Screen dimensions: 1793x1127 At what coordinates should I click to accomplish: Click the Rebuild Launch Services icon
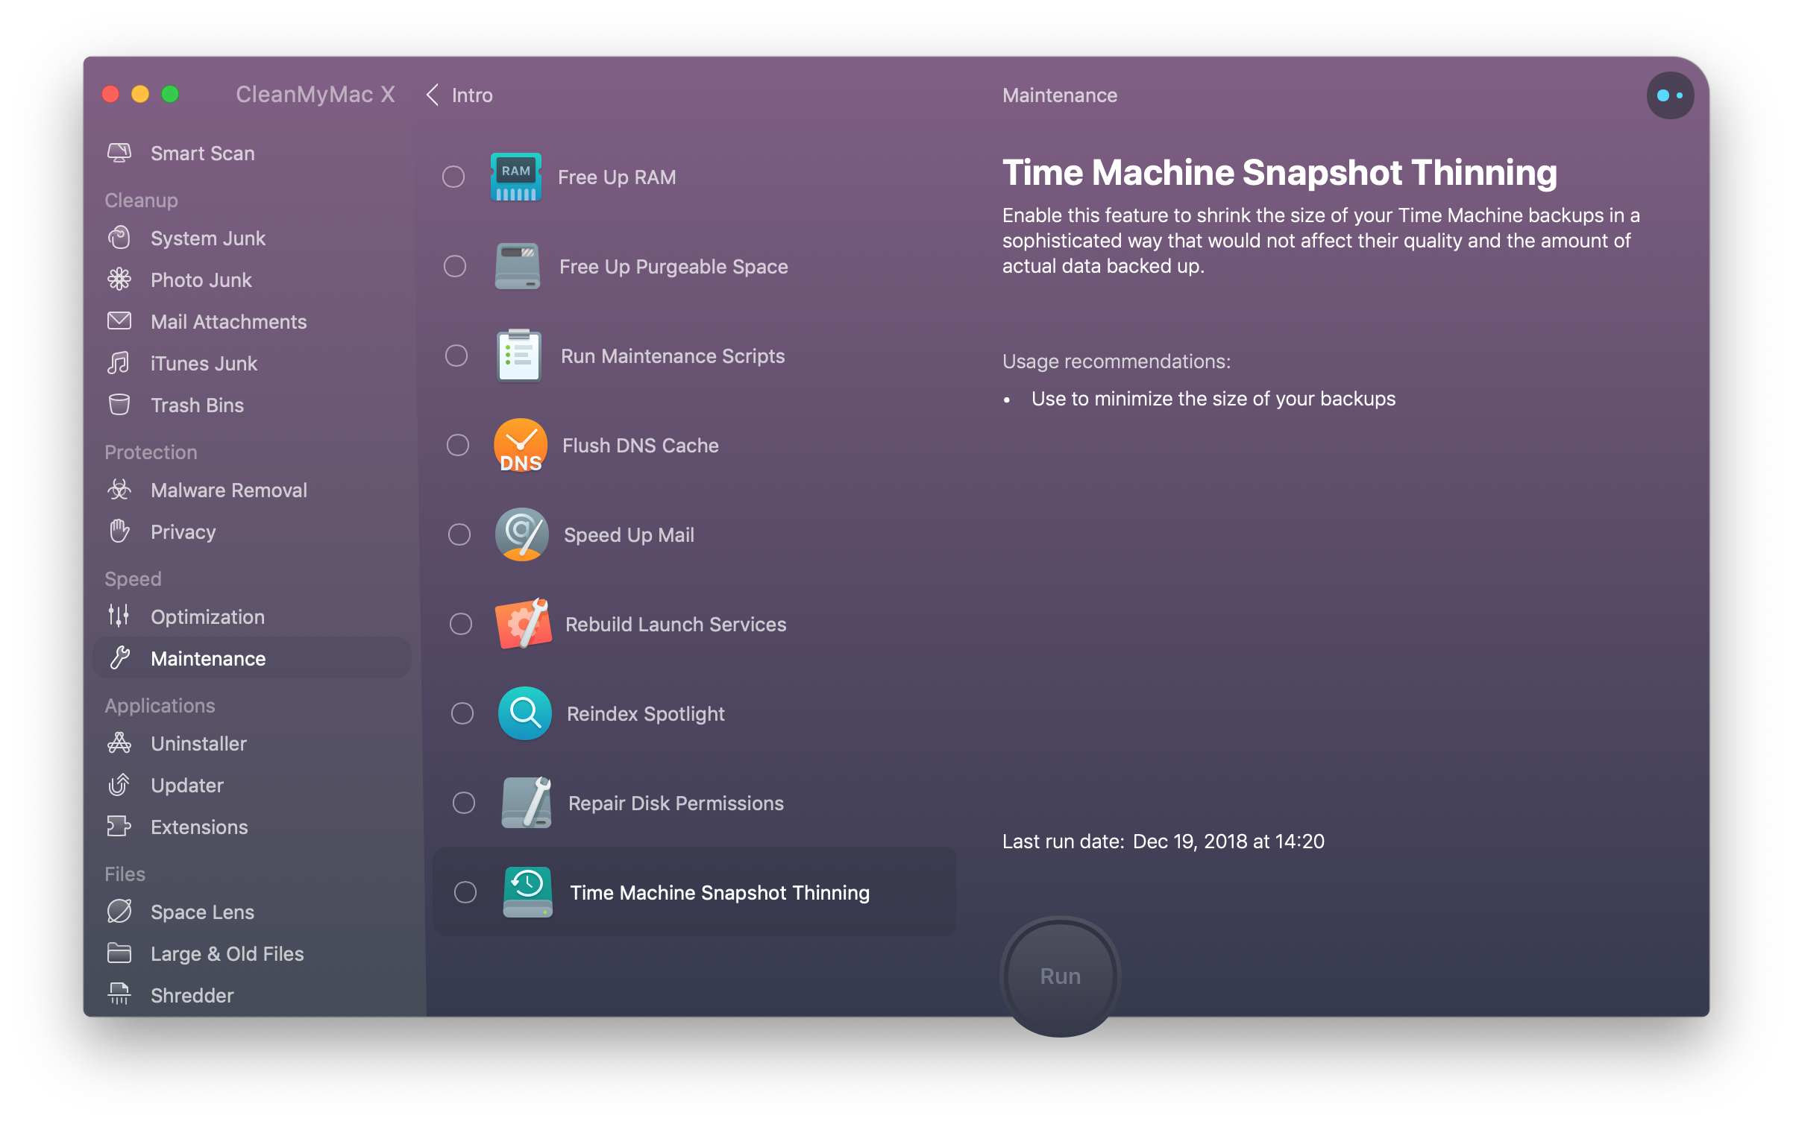point(524,624)
